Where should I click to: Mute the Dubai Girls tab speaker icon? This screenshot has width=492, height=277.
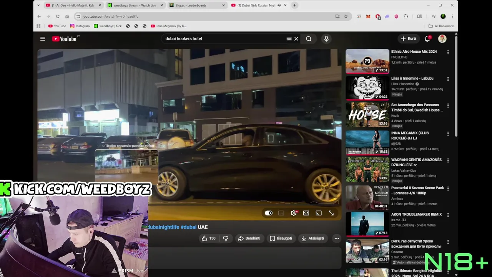[279, 5]
